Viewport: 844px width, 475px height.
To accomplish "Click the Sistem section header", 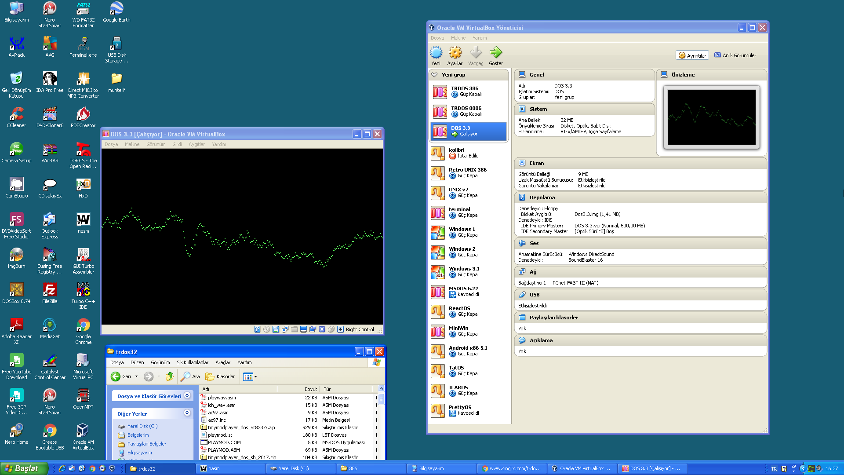I will 585,109.
